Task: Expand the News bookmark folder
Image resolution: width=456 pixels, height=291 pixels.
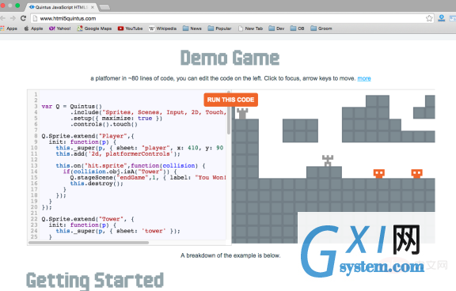Action: pyautogui.click(x=192, y=28)
